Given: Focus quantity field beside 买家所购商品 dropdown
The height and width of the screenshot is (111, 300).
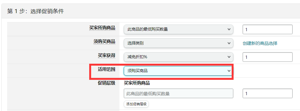Looking at the screenshot, I should tap(267, 29).
